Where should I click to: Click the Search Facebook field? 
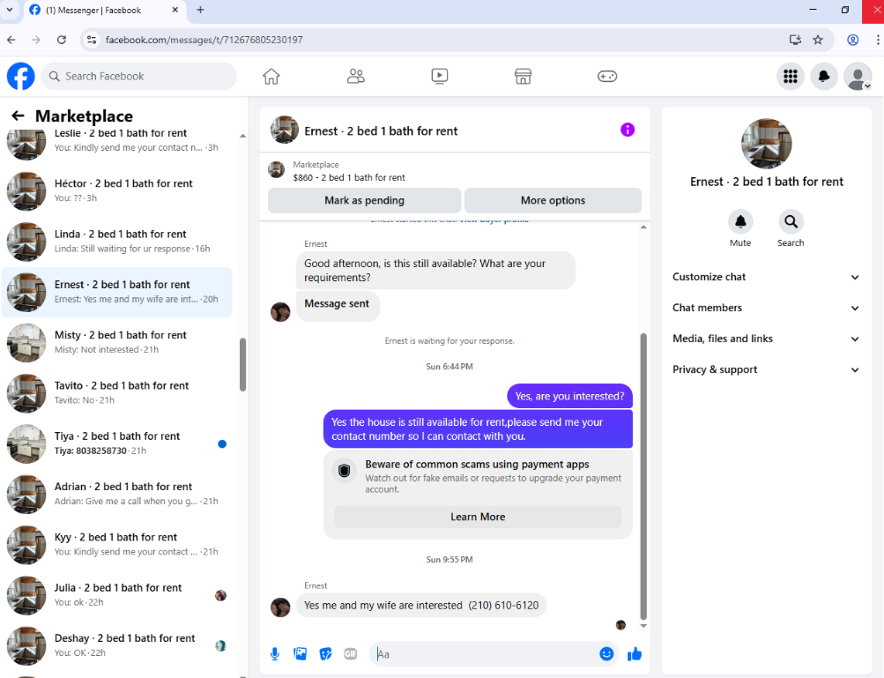138,76
